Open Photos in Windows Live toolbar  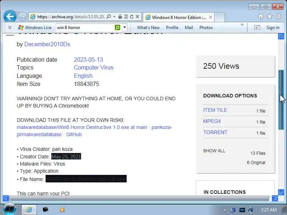click(206, 28)
